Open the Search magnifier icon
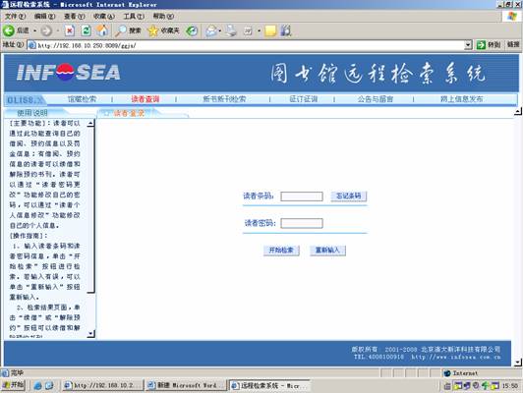 pos(121,31)
